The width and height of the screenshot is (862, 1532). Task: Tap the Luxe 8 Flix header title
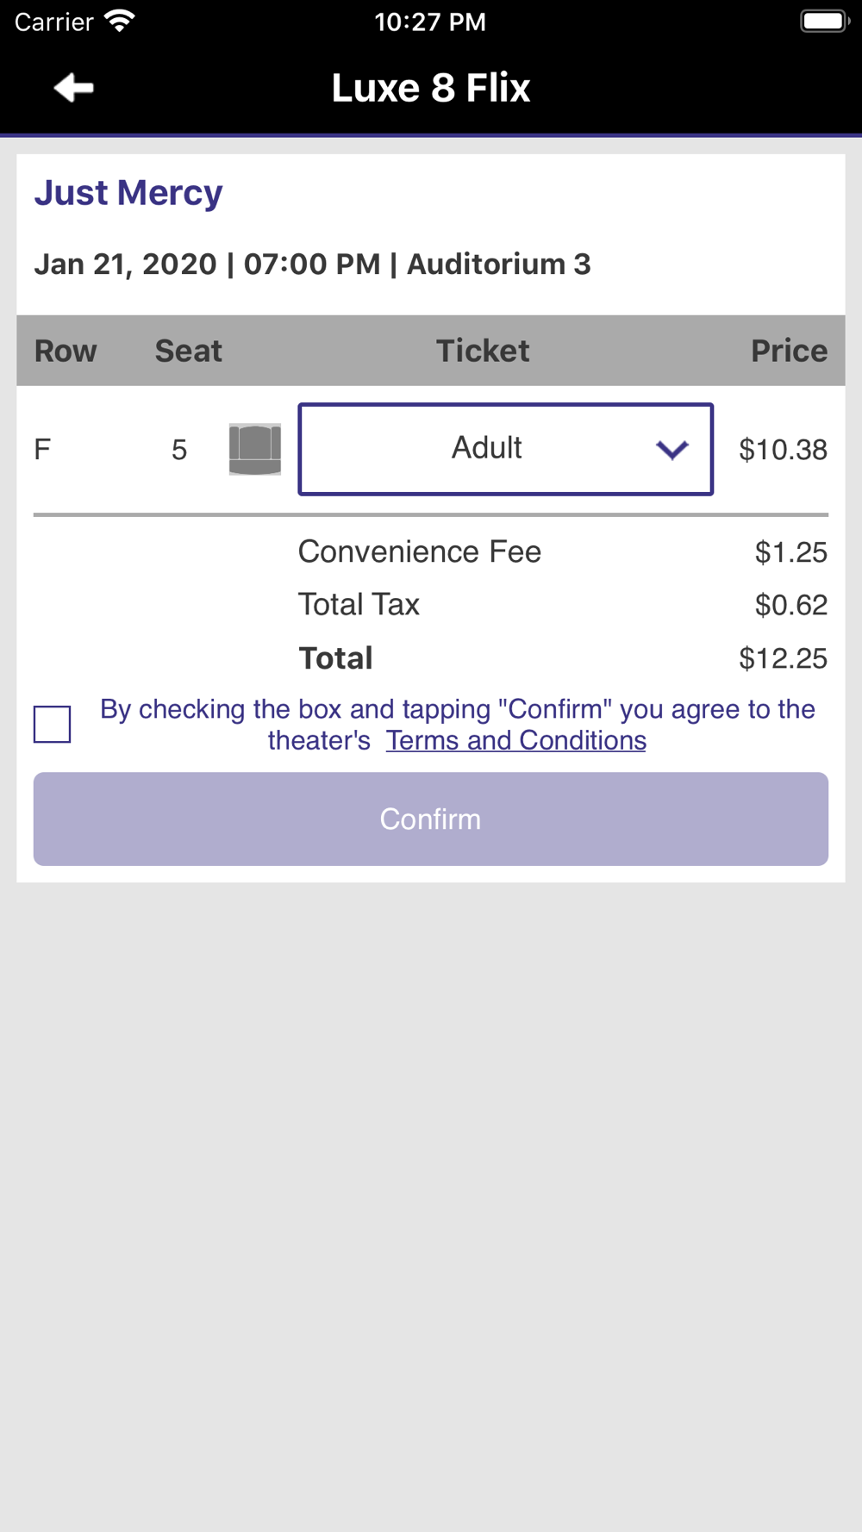click(430, 88)
